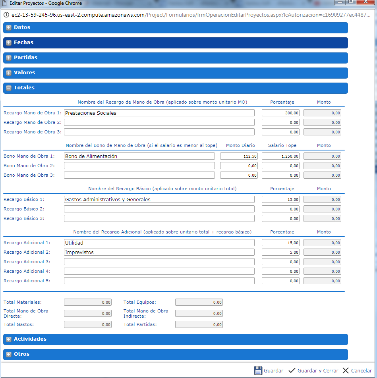The image size is (377, 378).
Task: Click the 112,50 Monto Diario field
Action: coord(239,156)
